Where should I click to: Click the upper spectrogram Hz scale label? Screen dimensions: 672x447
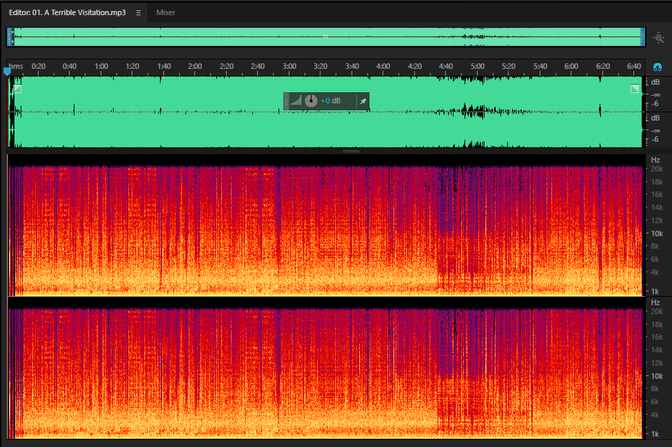click(x=655, y=160)
